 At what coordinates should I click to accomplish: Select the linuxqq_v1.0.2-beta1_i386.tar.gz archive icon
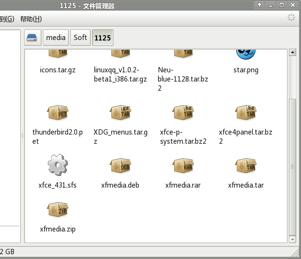pyautogui.click(x=121, y=54)
